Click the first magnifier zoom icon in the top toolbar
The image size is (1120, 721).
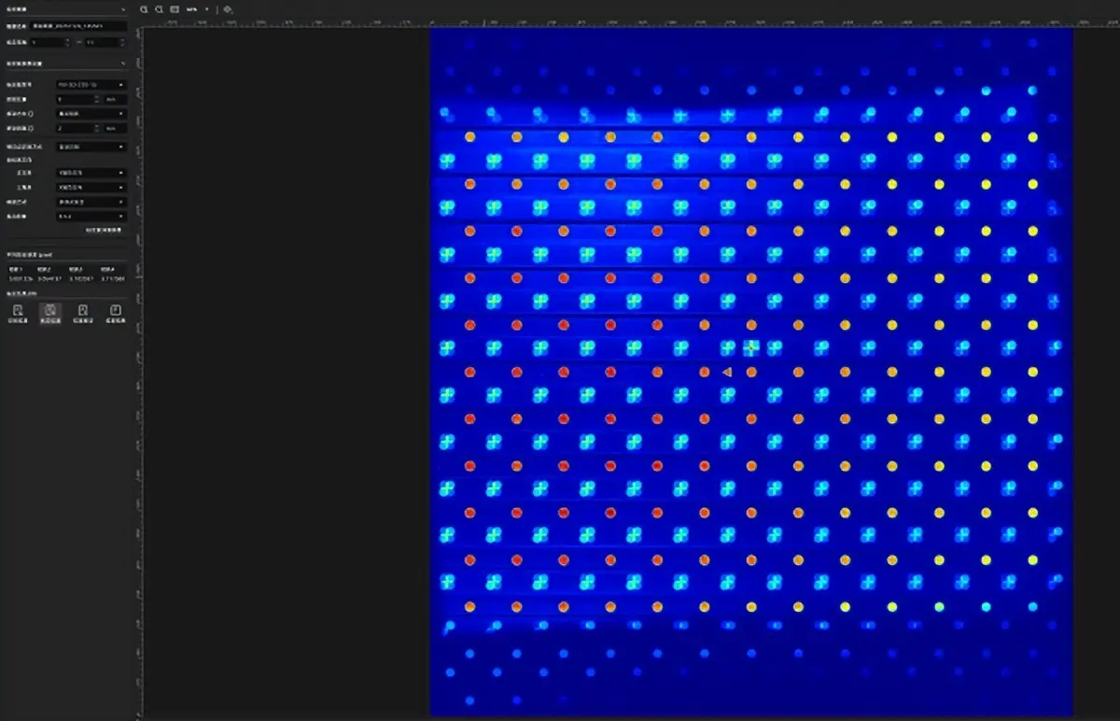[145, 9]
